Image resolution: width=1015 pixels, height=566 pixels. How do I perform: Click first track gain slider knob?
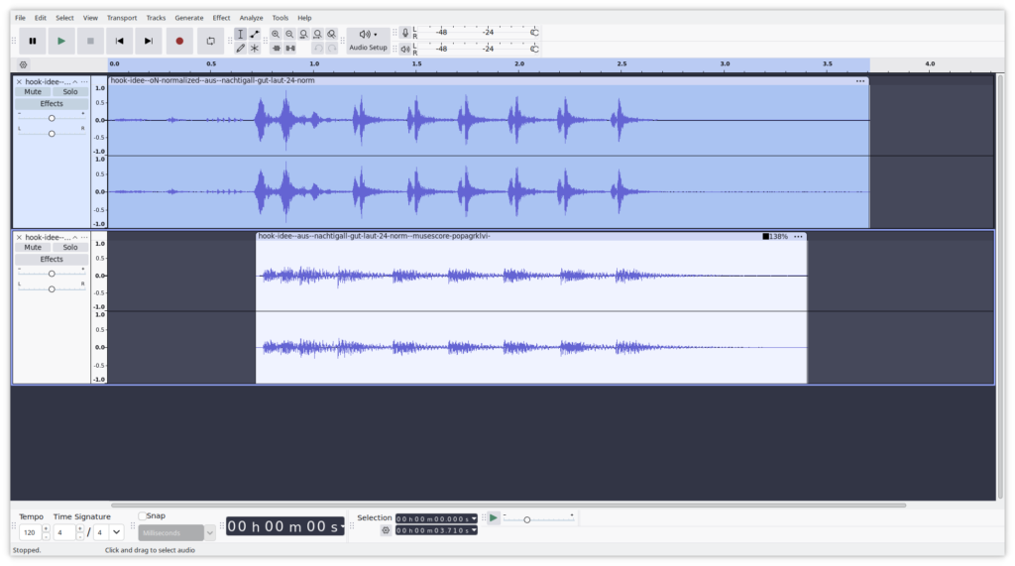52,119
